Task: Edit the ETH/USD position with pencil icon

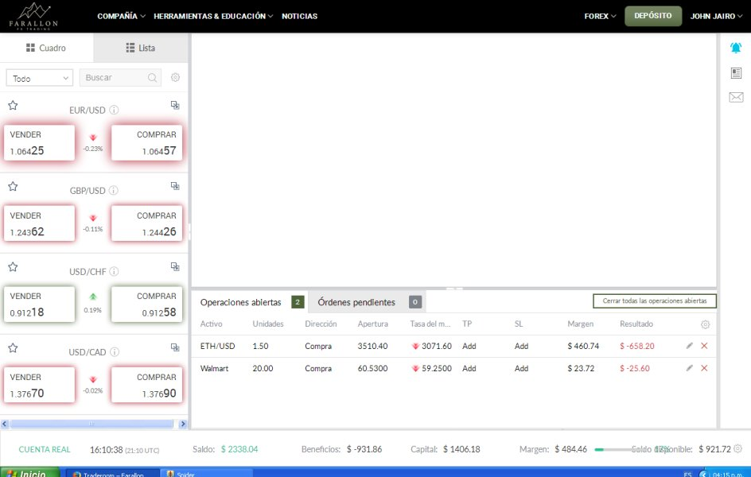Action: pyautogui.click(x=690, y=346)
